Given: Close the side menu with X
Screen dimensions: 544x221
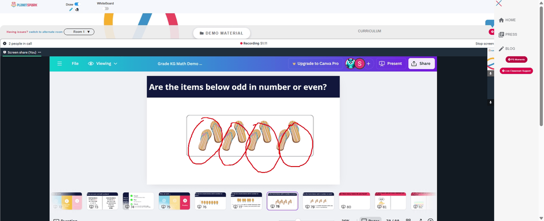Looking at the screenshot, I should [498, 3].
